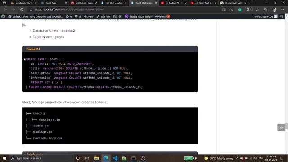
Task: Click the taskbar search box
Action: (41, 158)
